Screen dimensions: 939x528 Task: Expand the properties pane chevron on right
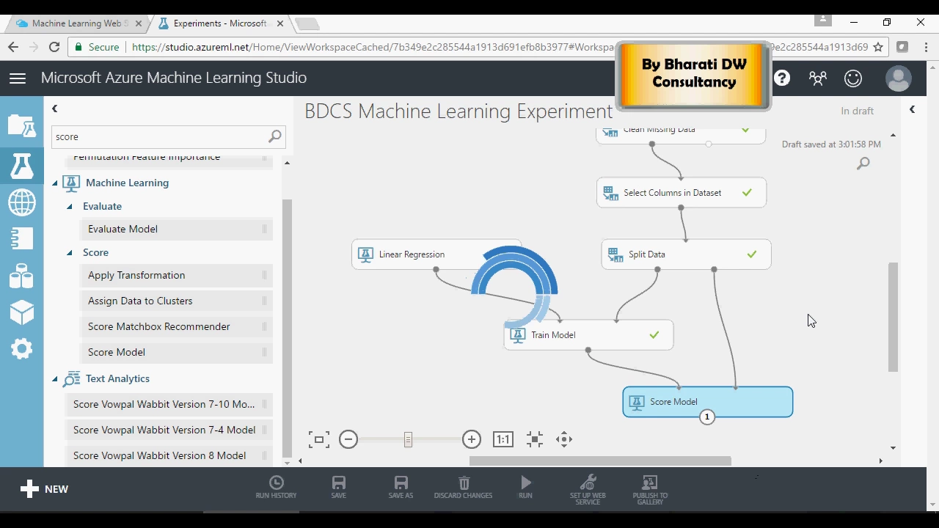(x=912, y=109)
